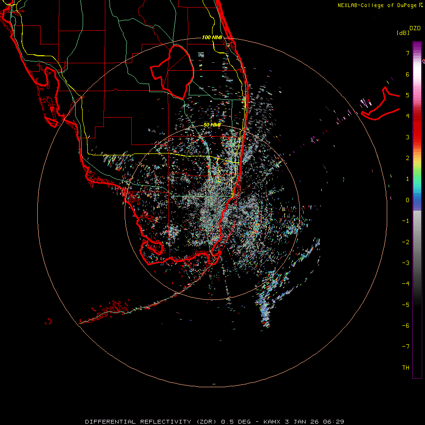This screenshot has height=425, width=425.
Task: Click the DZD legend title
Action: point(415,28)
